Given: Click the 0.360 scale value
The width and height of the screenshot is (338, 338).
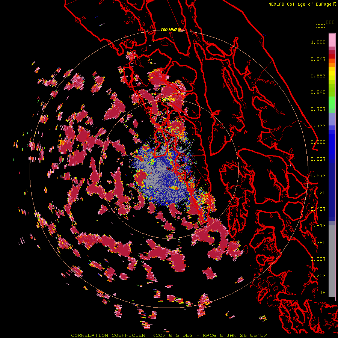Looking at the screenshot, I should (318, 243).
